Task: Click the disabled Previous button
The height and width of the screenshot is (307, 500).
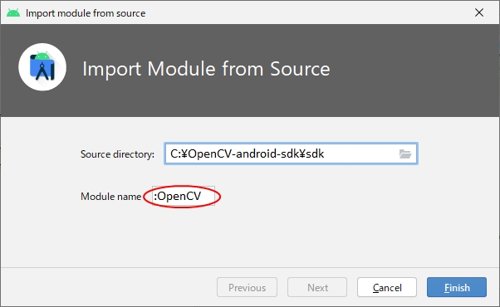Action: tap(247, 287)
